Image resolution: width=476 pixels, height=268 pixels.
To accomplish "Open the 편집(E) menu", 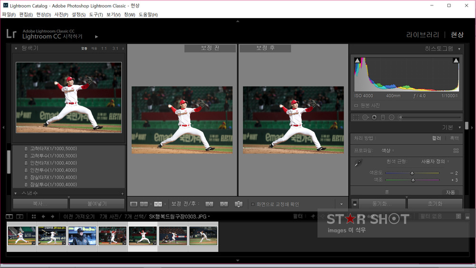I will [x=26, y=15].
